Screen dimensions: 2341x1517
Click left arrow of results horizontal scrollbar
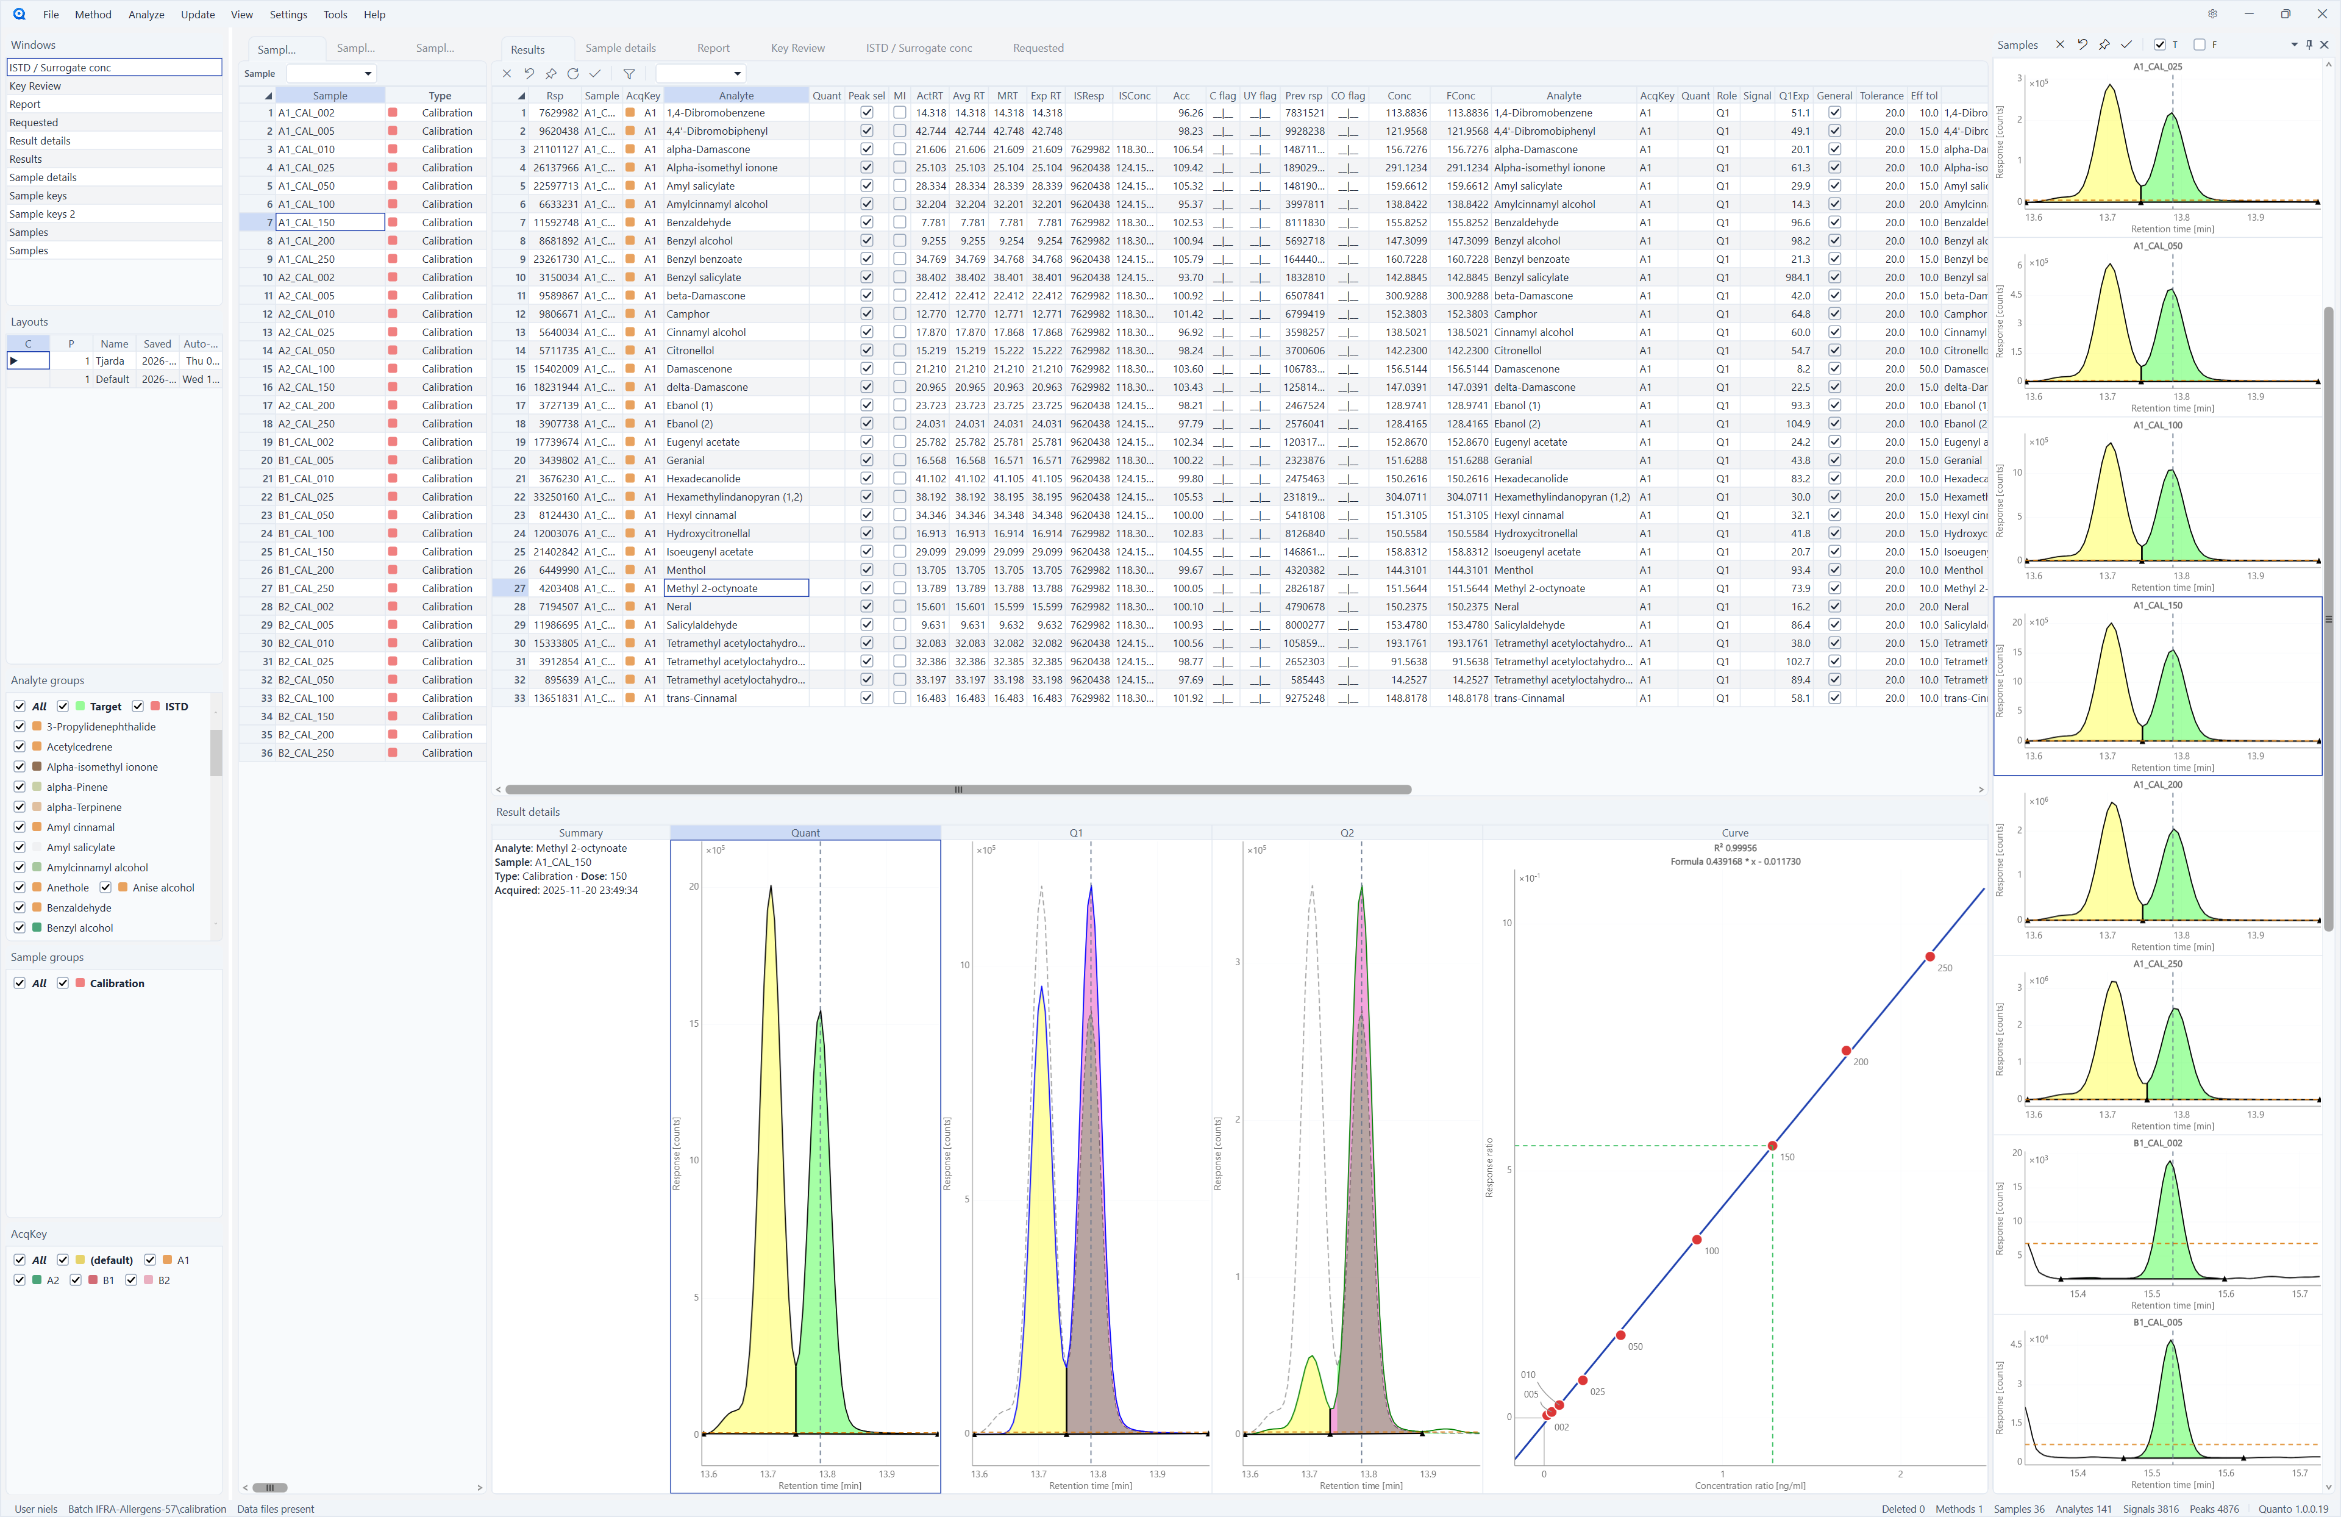tap(499, 790)
